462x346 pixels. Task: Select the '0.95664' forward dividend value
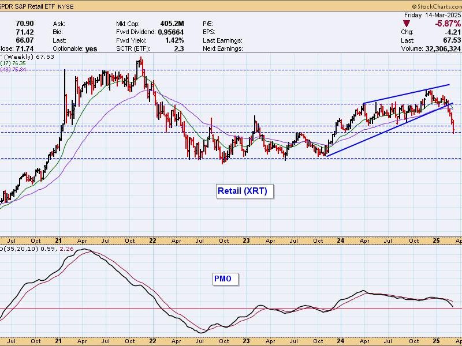click(x=171, y=32)
